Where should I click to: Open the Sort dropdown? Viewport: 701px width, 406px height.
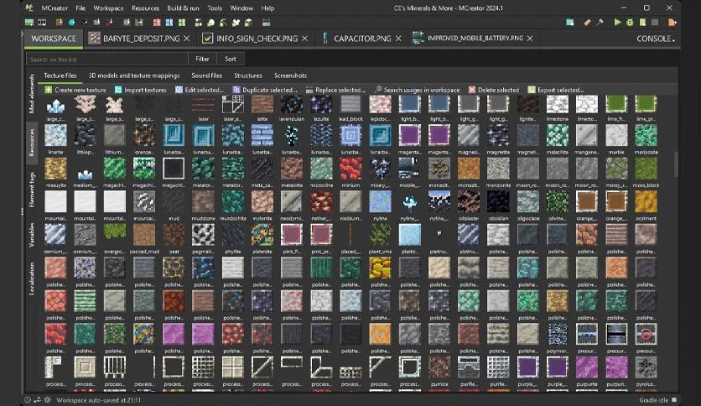pos(231,59)
